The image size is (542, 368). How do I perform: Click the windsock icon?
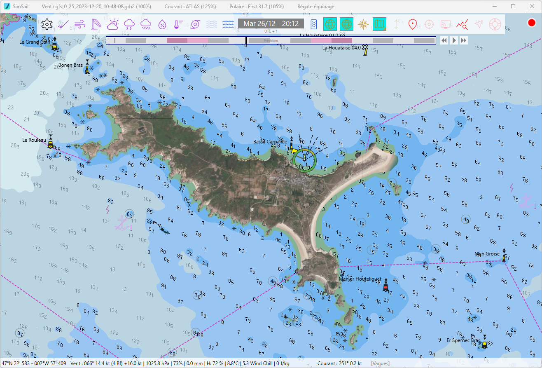click(x=96, y=24)
